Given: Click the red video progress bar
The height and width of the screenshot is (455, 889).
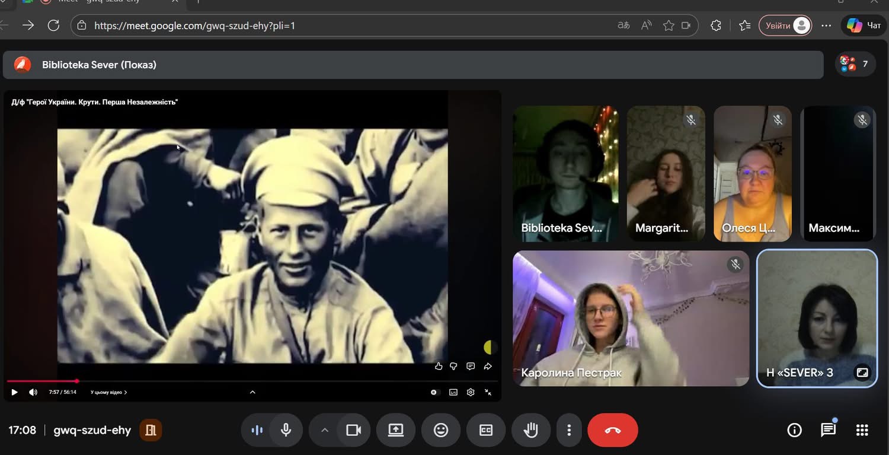Looking at the screenshot, I should (x=41, y=381).
